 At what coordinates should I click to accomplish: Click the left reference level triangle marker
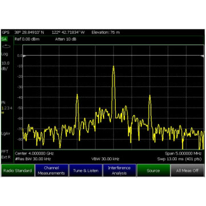point(24,56)
